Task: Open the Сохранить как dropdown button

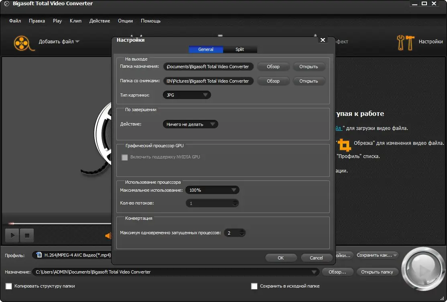Action: [x=377, y=255]
